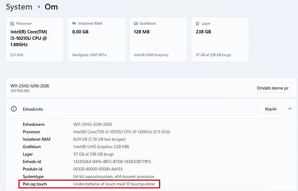Collapse the Enhedsinfo section chevron
This screenshot has width=298, height=191.
[x=290, y=109]
